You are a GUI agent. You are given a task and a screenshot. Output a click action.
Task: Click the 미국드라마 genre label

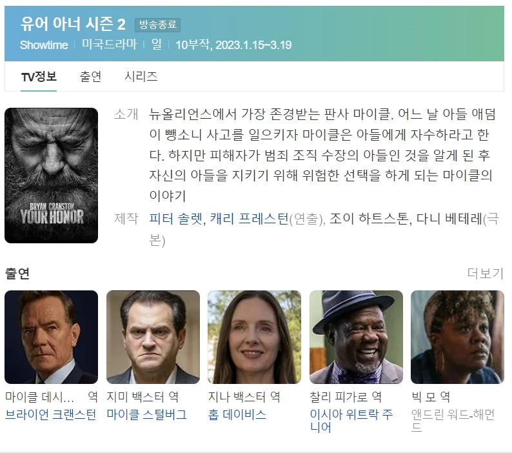110,45
